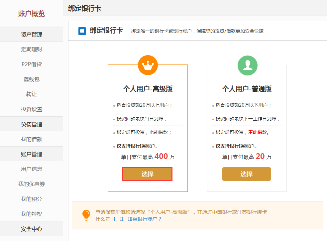
Task: Choose the 普通版 选择 button
Action: pos(247,174)
